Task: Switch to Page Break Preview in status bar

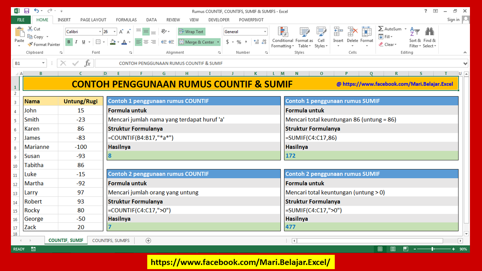Action: pos(406,249)
